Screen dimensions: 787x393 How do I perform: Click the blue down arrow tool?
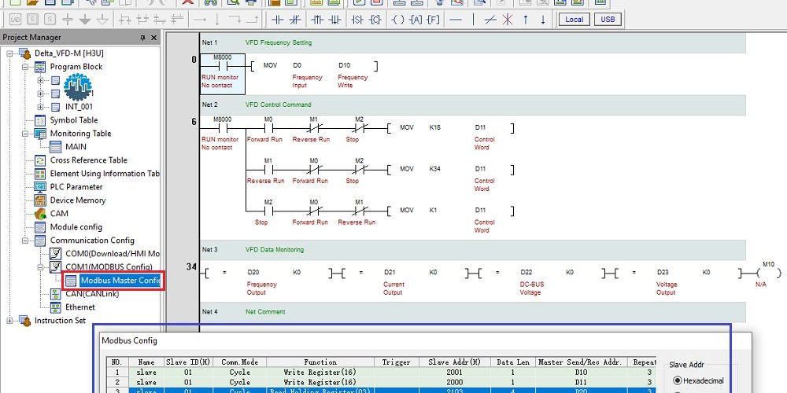point(542,20)
